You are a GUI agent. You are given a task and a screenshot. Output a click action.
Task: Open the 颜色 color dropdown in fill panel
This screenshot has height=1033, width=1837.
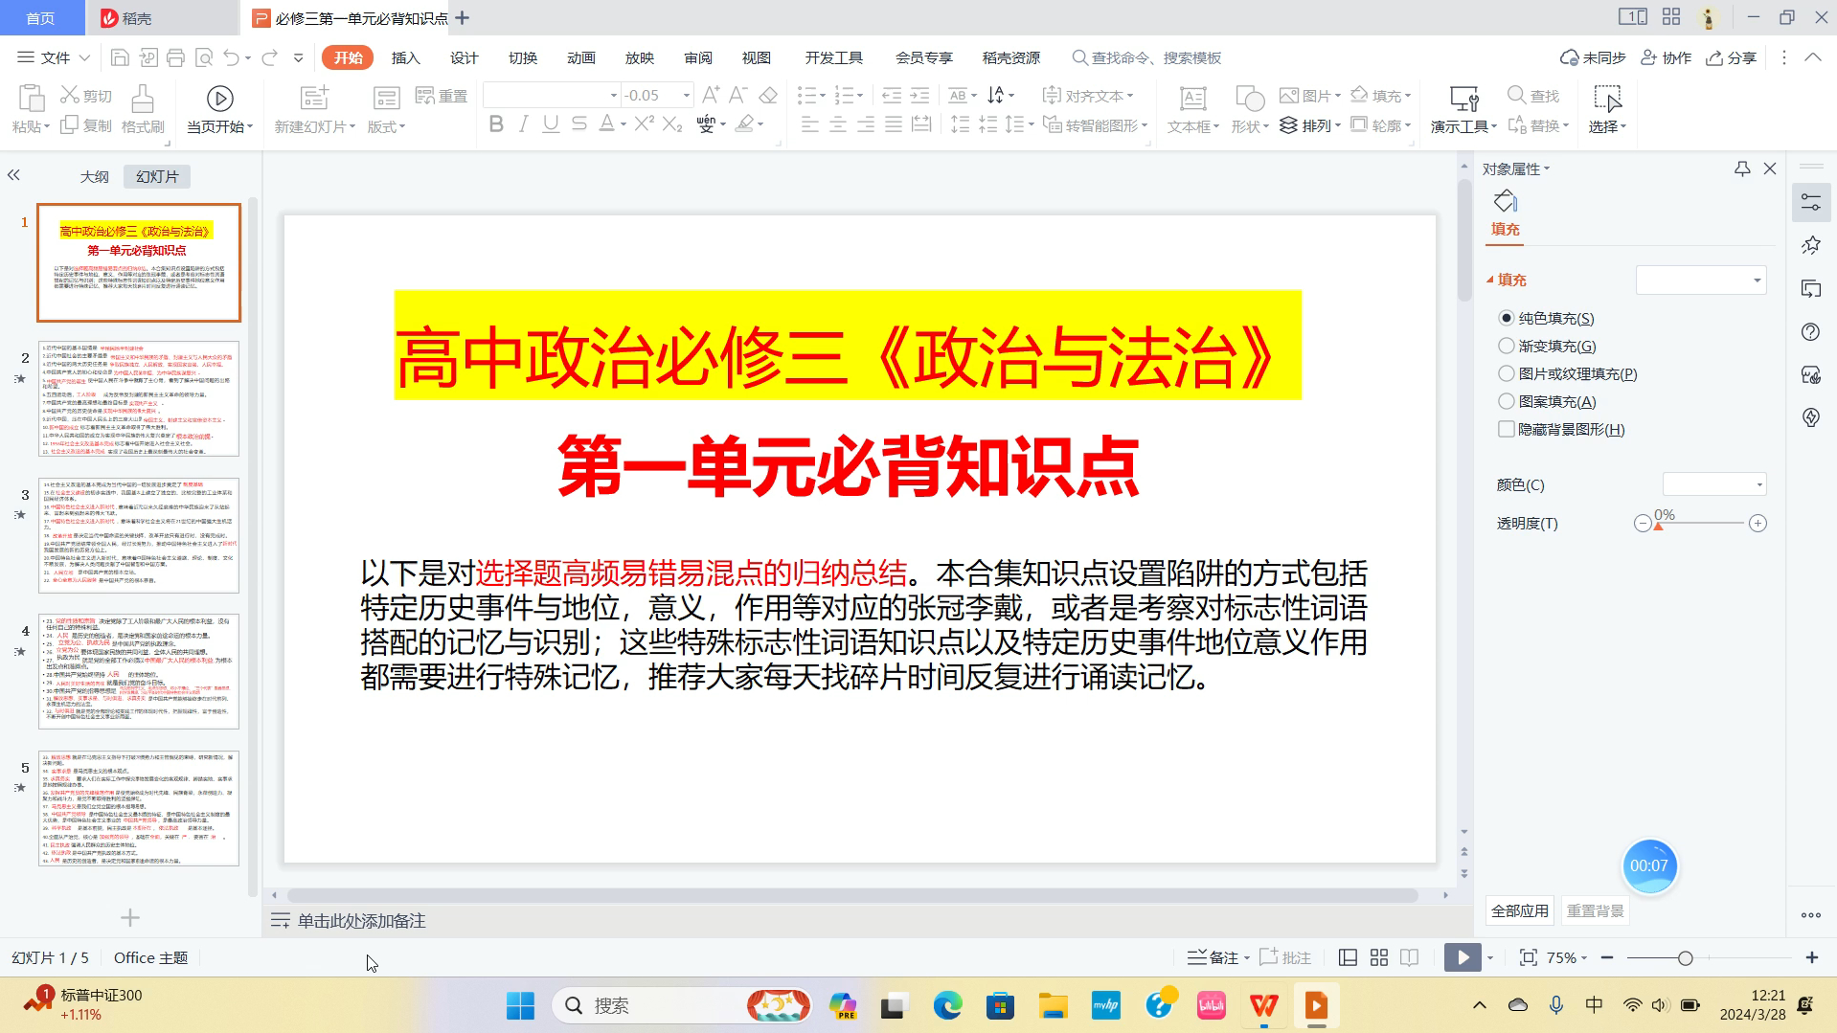click(1713, 484)
